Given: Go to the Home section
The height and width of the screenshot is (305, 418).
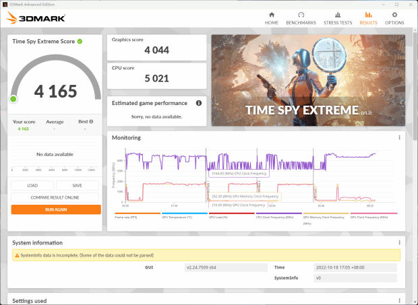Looking at the screenshot, I should pos(272,18).
